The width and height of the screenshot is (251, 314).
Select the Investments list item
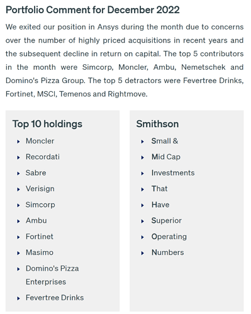(173, 173)
